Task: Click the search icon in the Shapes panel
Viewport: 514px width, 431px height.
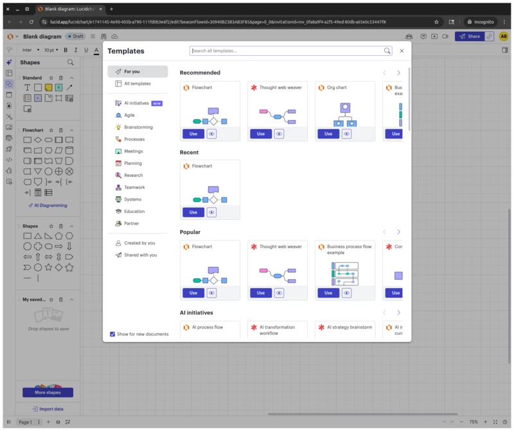Action: click(71, 62)
